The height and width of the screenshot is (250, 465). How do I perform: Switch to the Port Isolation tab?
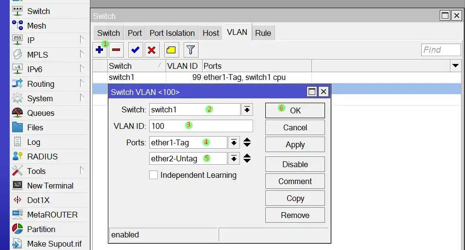[172, 33]
